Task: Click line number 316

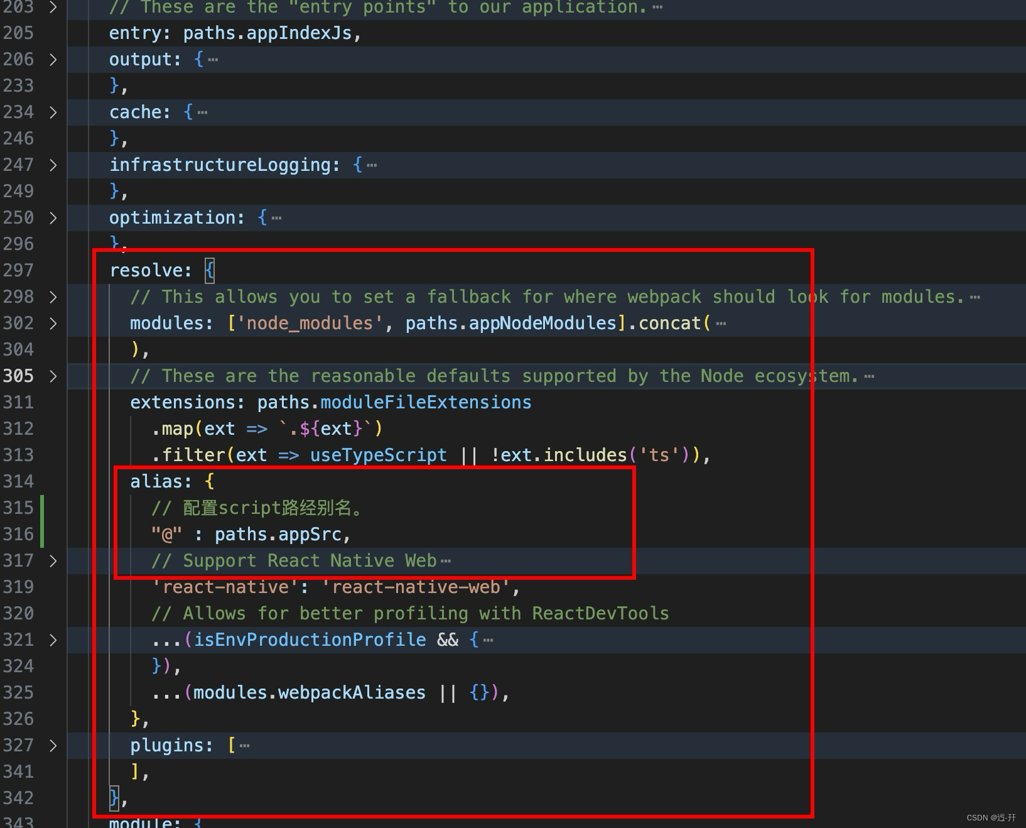Action: pos(18,535)
